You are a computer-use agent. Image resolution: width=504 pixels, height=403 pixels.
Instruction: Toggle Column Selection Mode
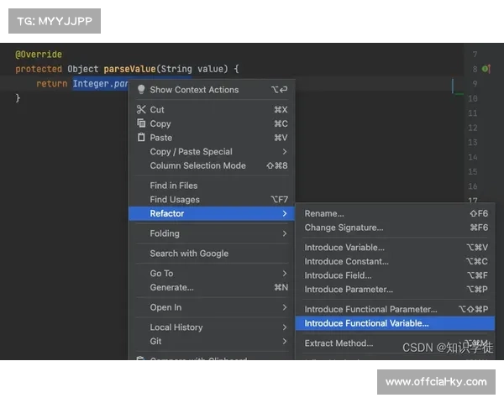(x=197, y=165)
